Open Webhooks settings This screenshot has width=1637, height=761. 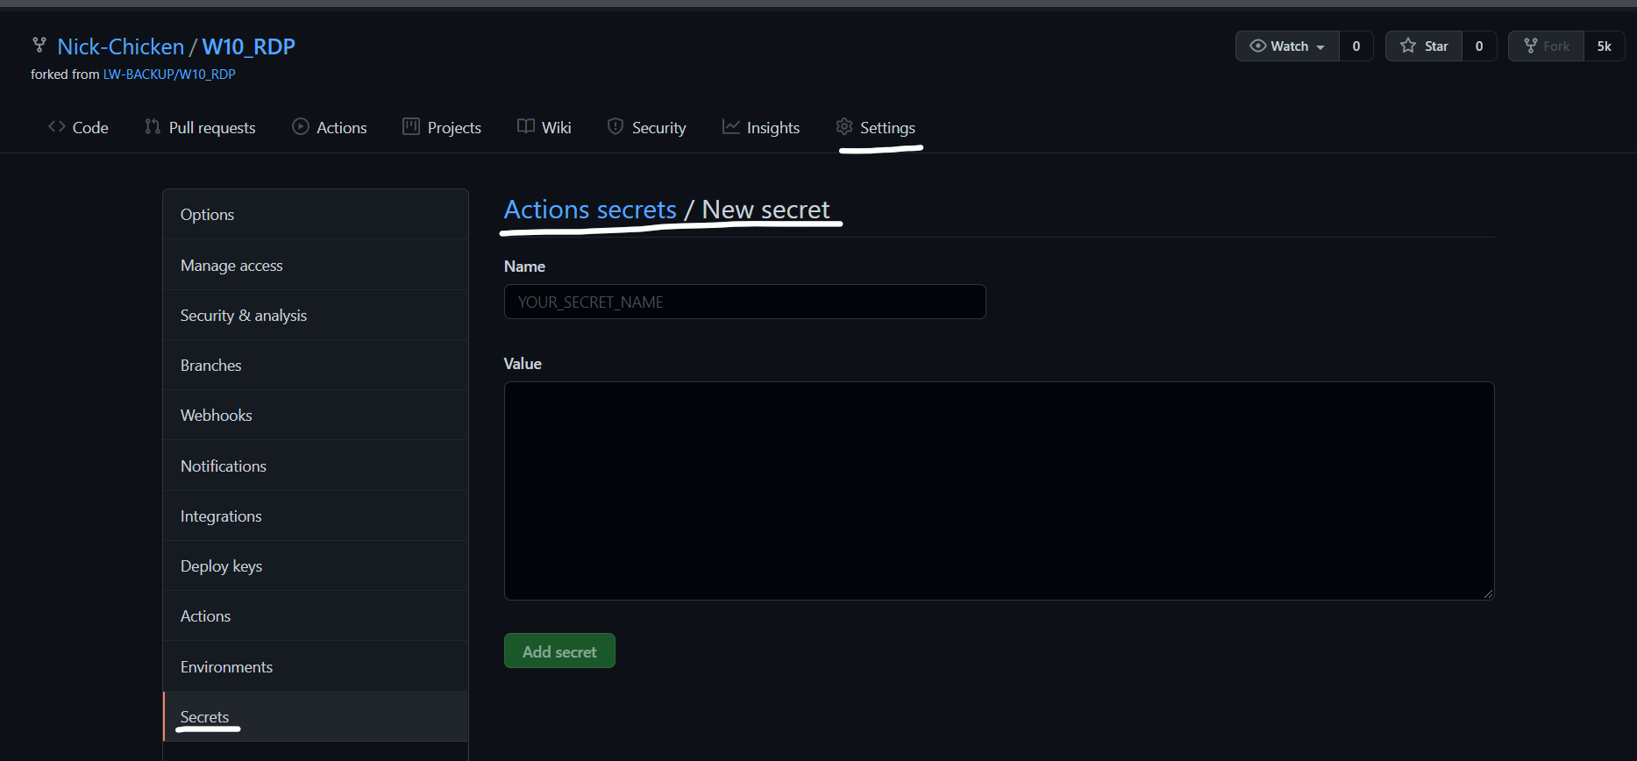pyautogui.click(x=316, y=415)
